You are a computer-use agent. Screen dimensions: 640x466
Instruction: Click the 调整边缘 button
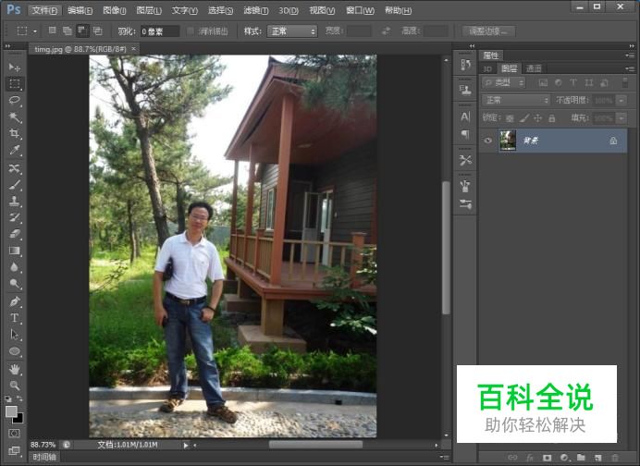(488, 31)
